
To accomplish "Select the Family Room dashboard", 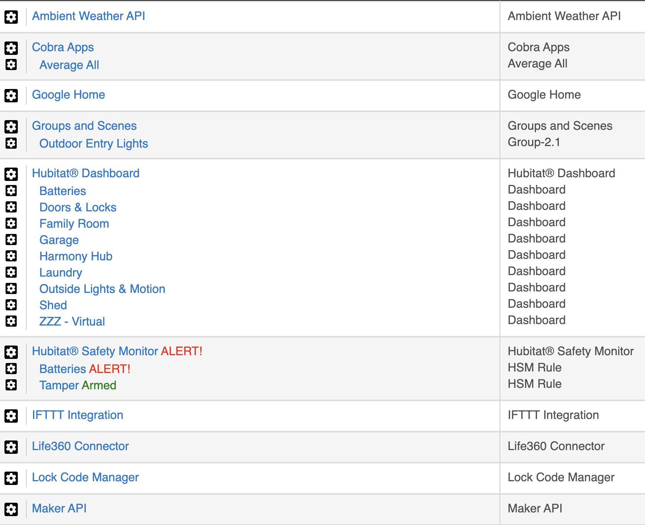I will point(74,224).
